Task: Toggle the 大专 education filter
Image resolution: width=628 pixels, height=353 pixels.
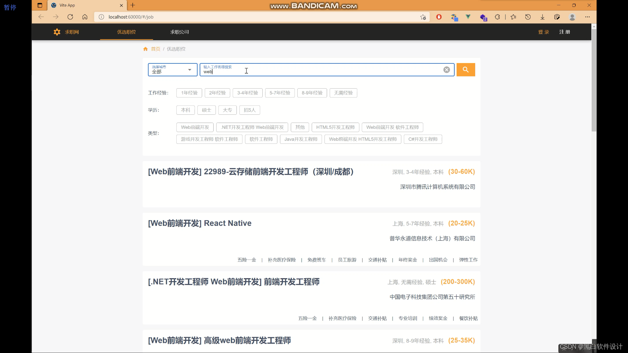Action: [227, 110]
